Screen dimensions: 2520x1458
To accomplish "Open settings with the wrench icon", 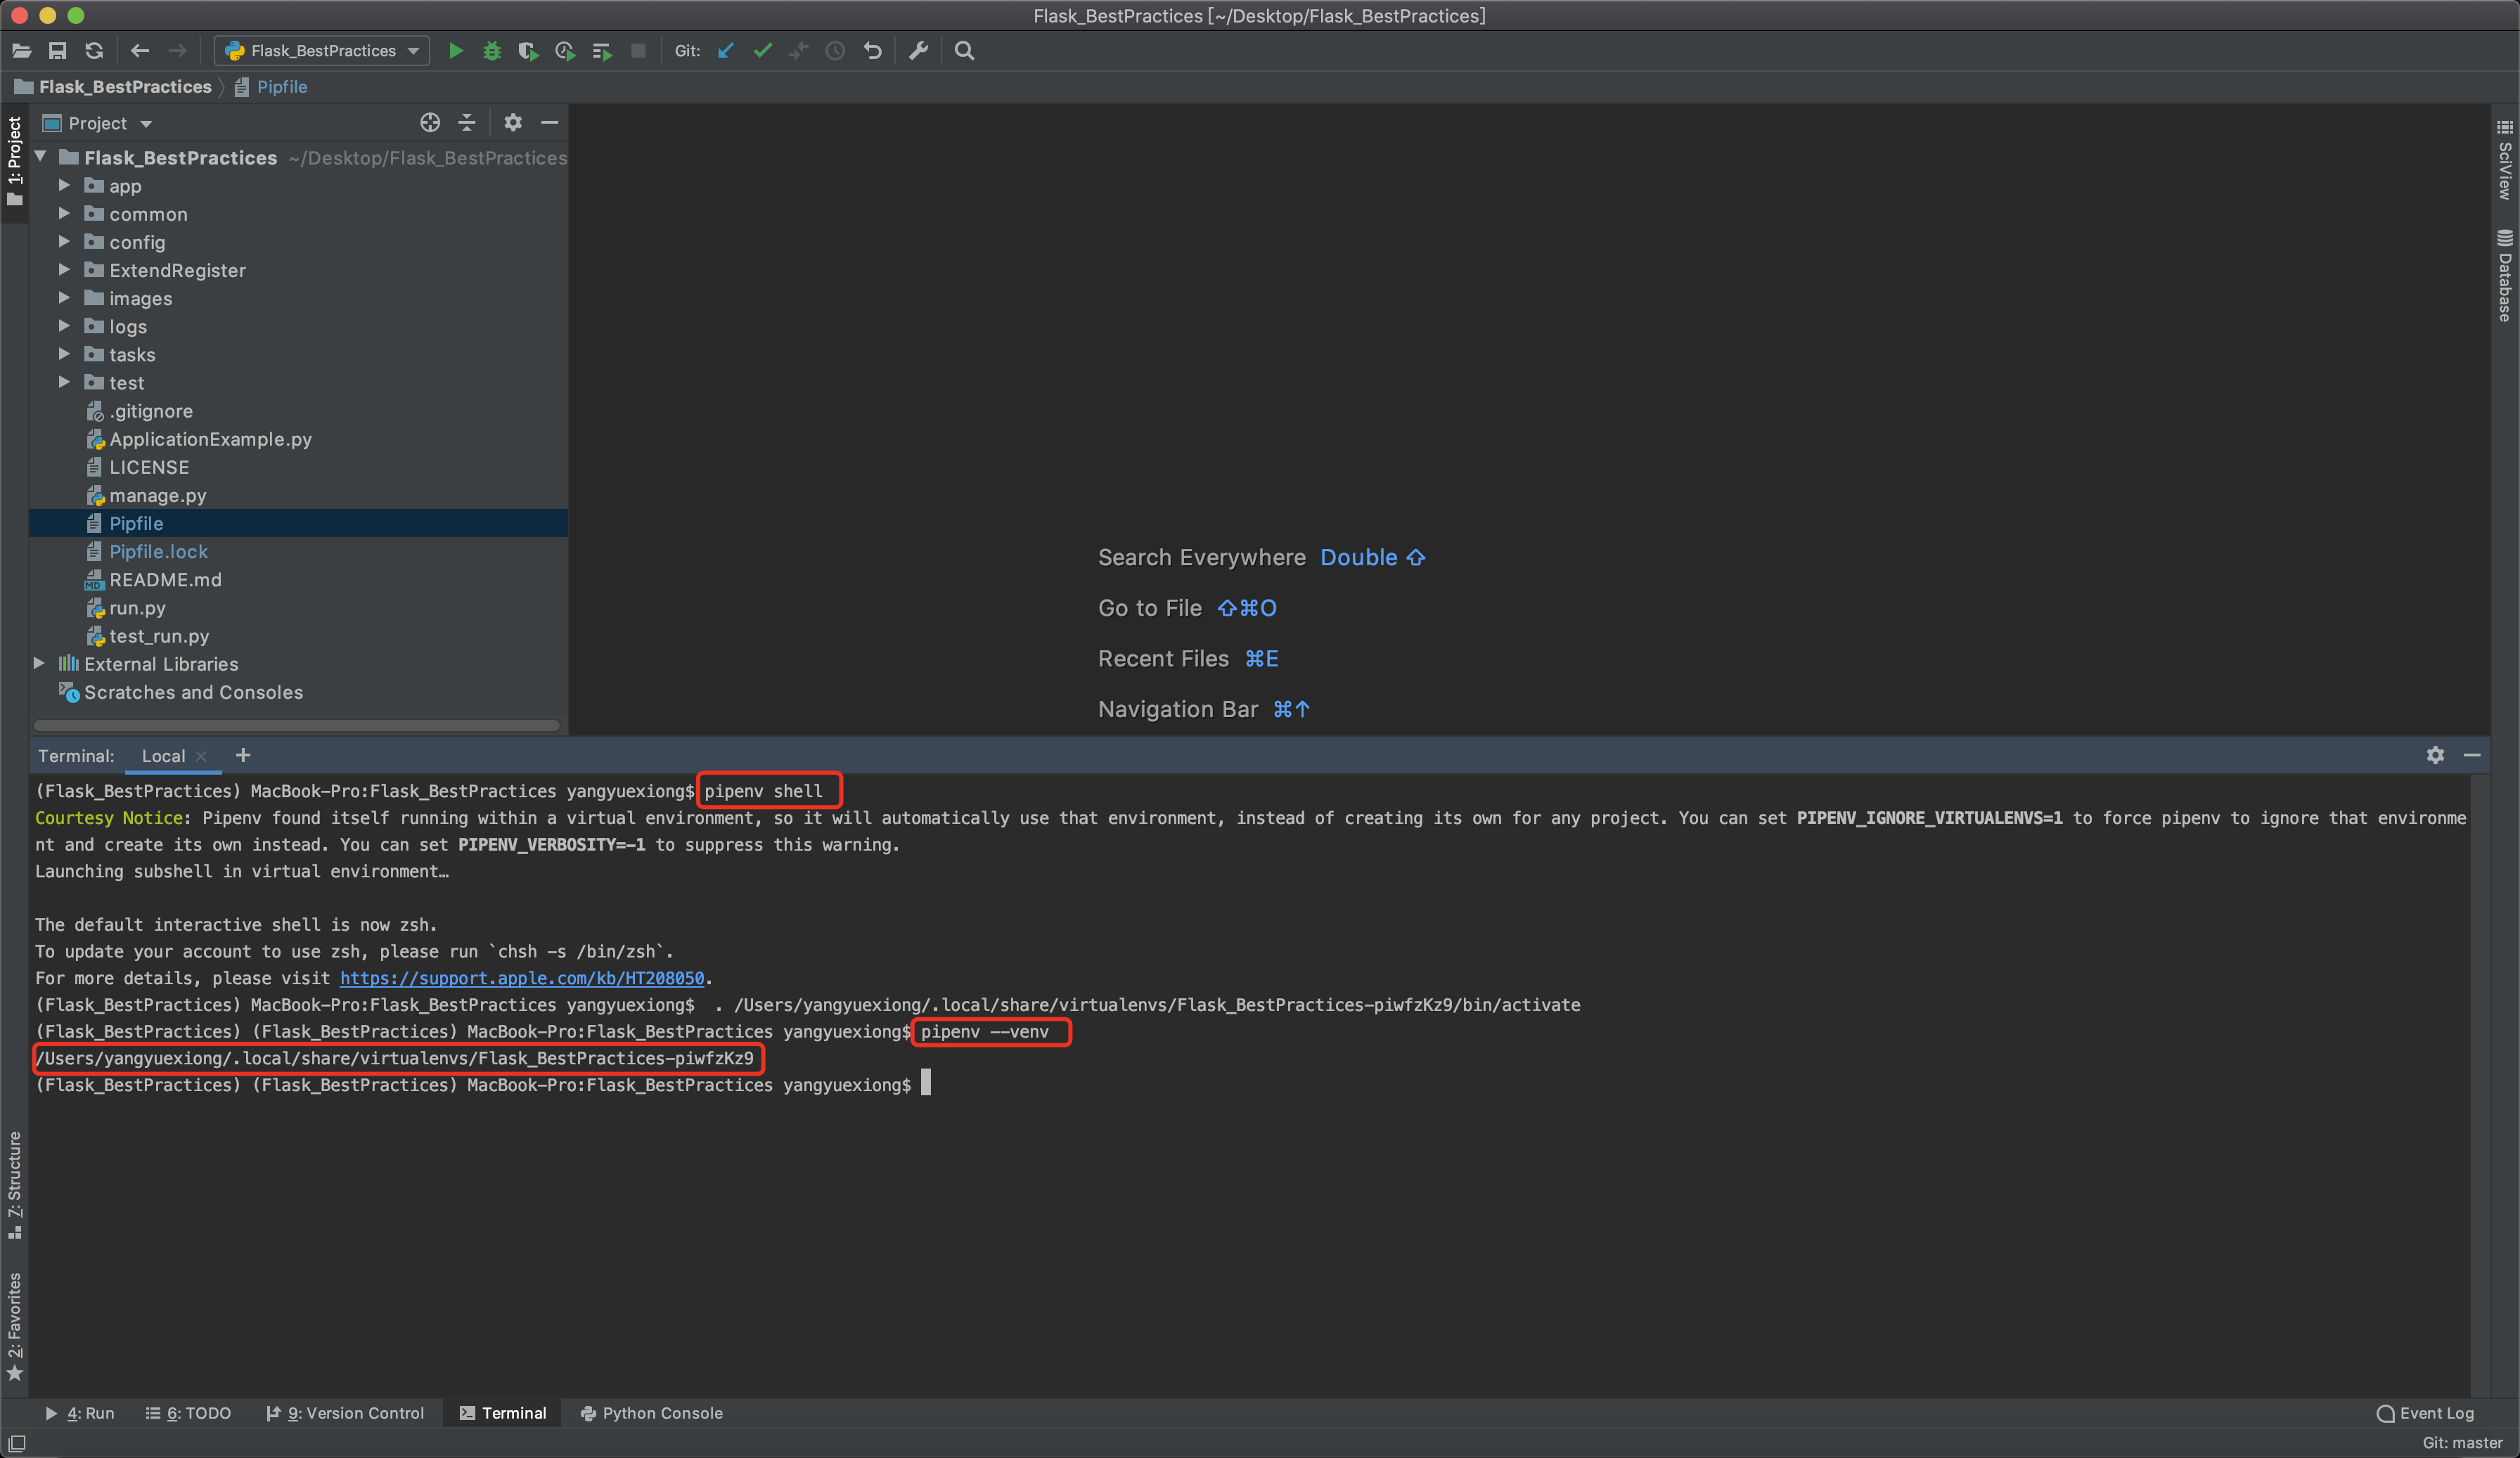I will click(x=919, y=51).
